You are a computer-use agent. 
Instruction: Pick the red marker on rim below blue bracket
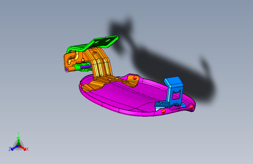[163, 111]
